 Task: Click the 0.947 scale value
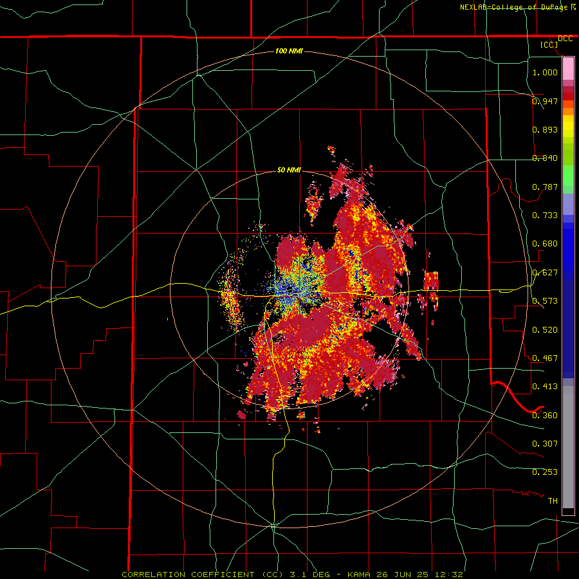coord(545,101)
